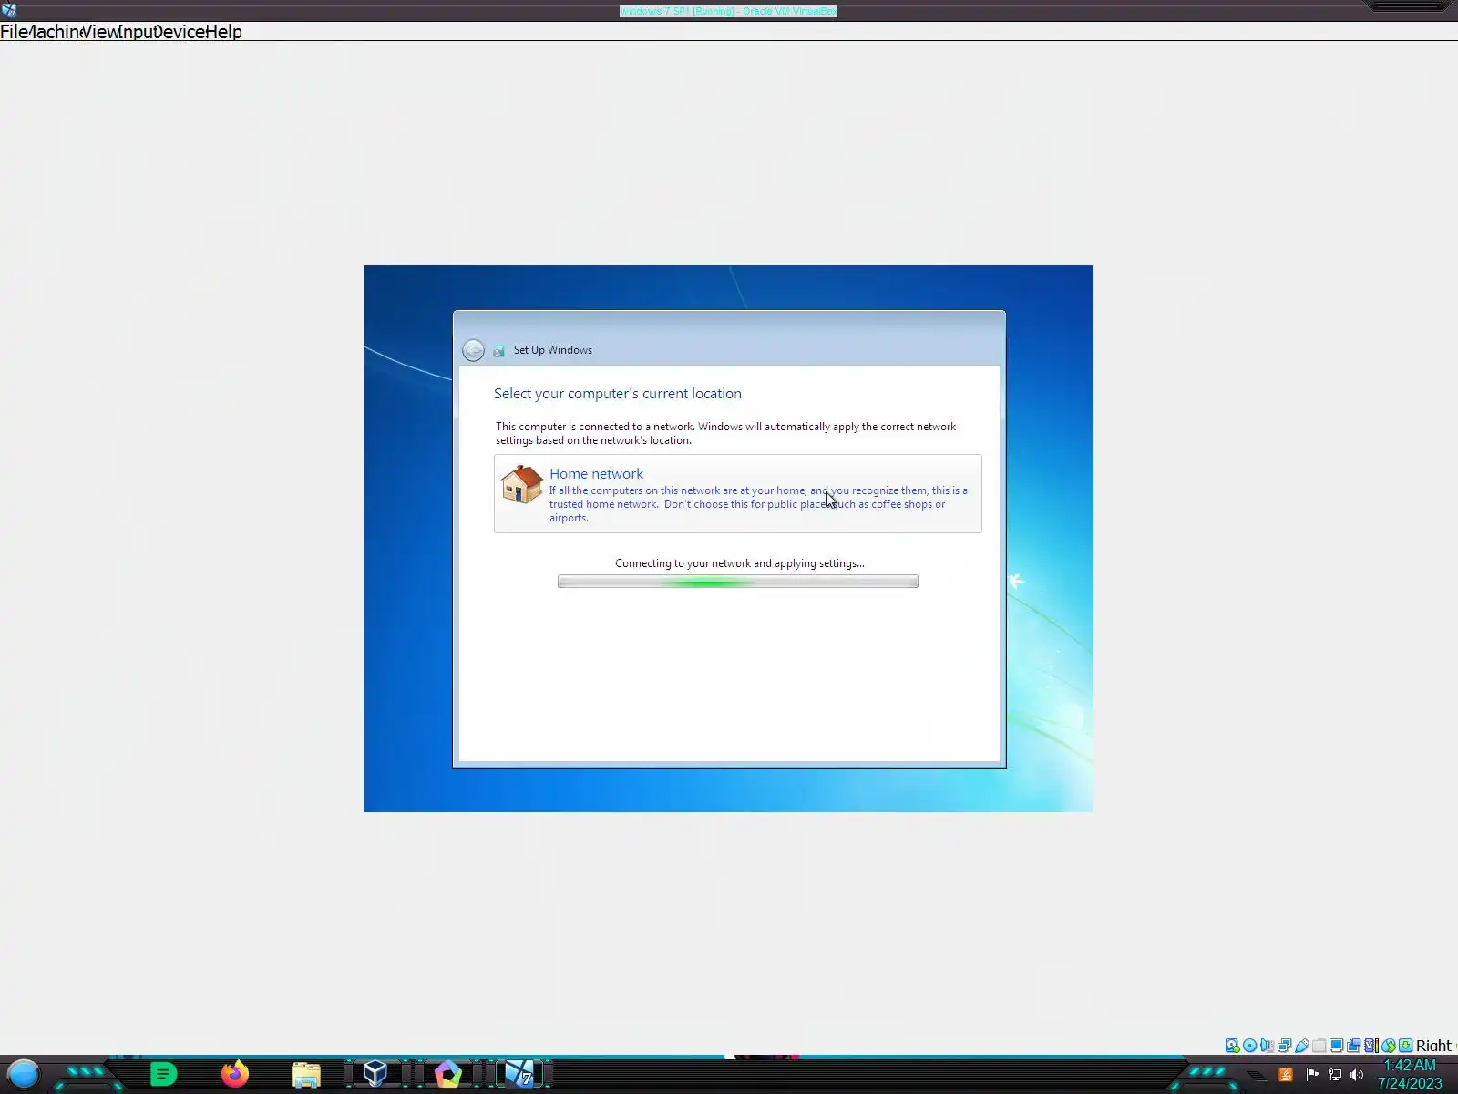Open the Start orb on the taskbar
1458x1094 pixels.
(24, 1075)
